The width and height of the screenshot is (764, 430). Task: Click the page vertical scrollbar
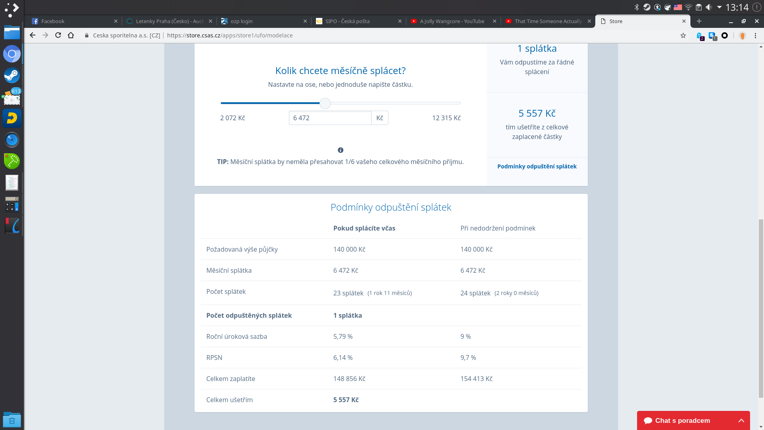pos(761,309)
